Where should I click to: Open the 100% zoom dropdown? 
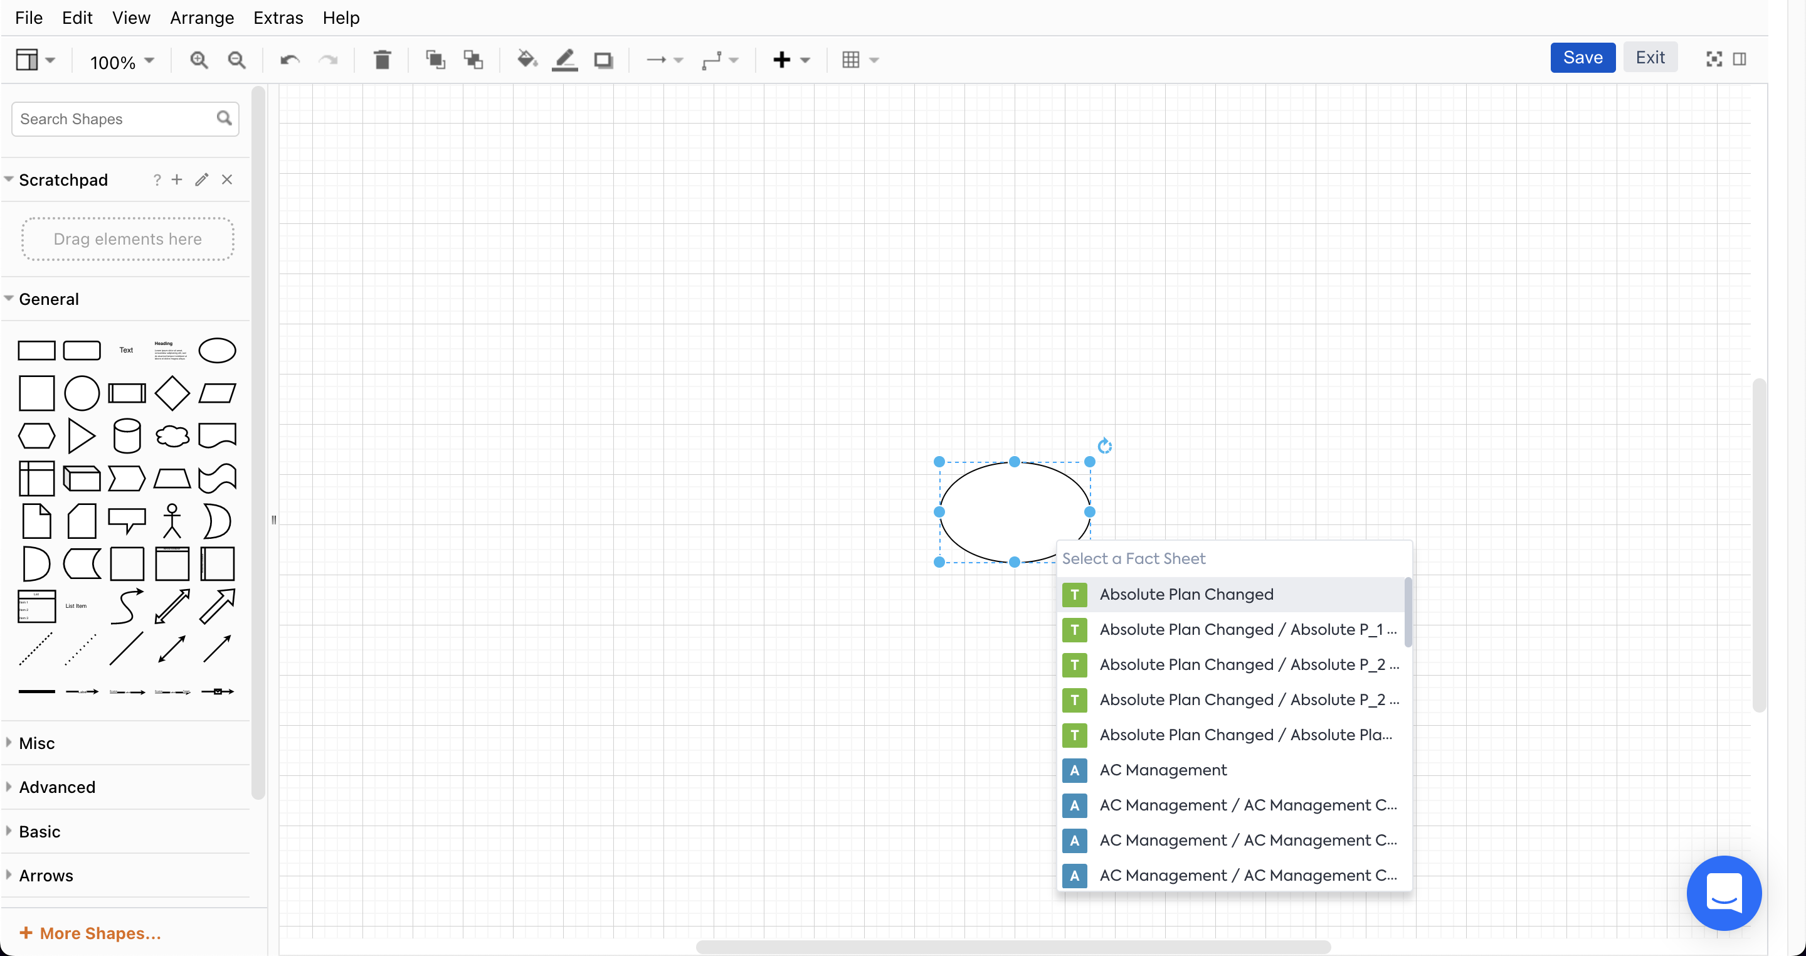[x=121, y=61]
